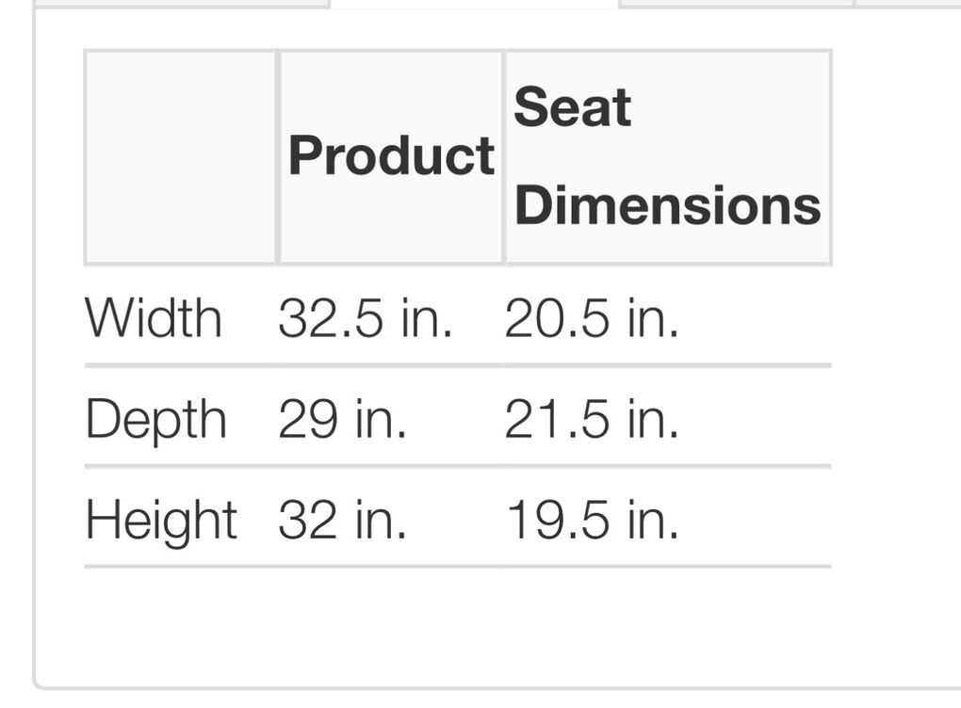Select the Width row label

pos(154,318)
